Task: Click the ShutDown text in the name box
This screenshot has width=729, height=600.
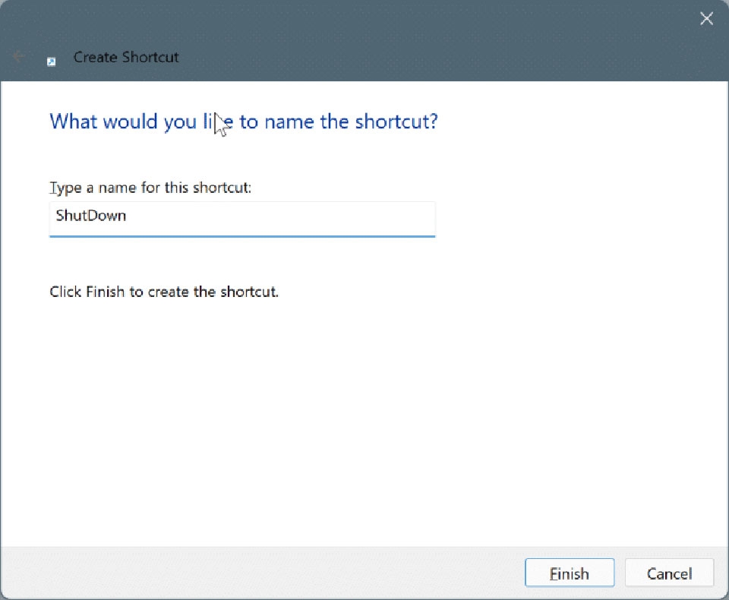Action: [91, 216]
